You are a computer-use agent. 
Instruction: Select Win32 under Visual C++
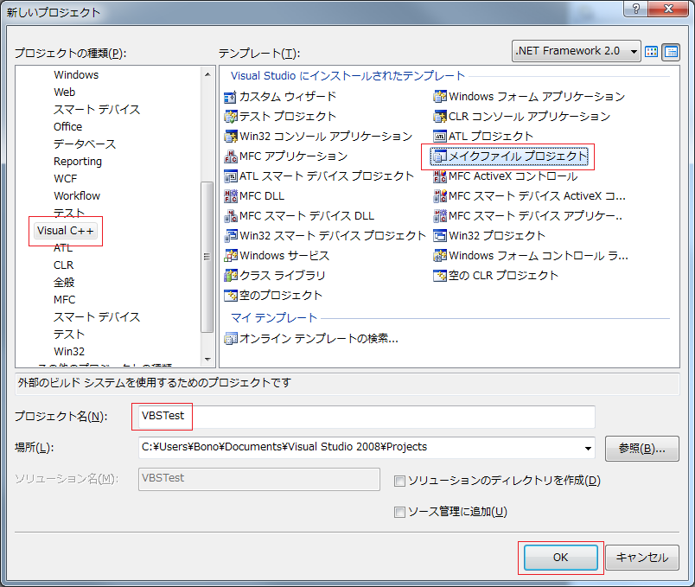coord(69,352)
